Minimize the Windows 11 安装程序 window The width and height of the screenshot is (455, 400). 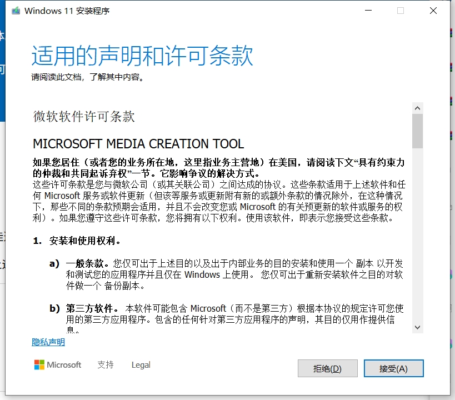coord(368,11)
